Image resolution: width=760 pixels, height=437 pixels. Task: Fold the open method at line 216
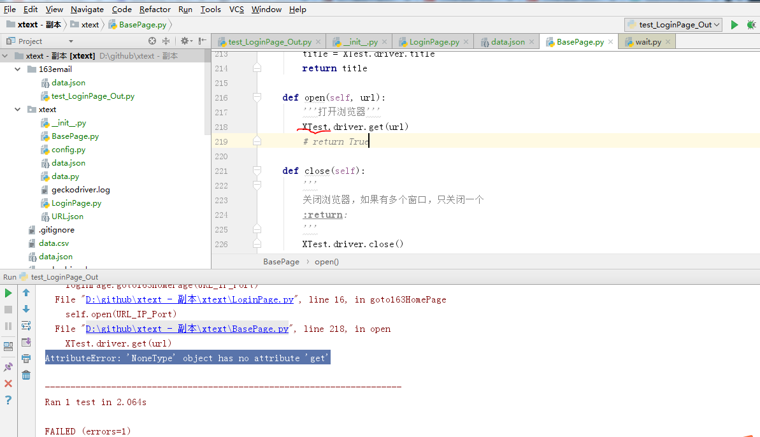click(x=257, y=98)
